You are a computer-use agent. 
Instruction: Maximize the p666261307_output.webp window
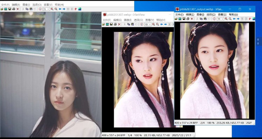tap(240, 9)
